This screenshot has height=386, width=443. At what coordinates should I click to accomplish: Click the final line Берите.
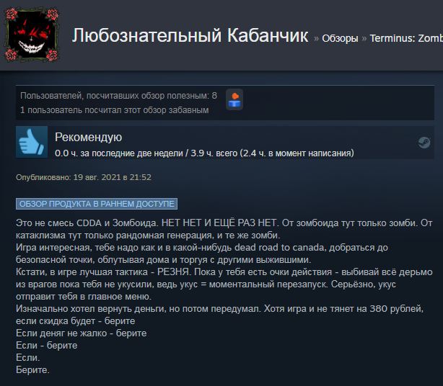tap(32, 370)
